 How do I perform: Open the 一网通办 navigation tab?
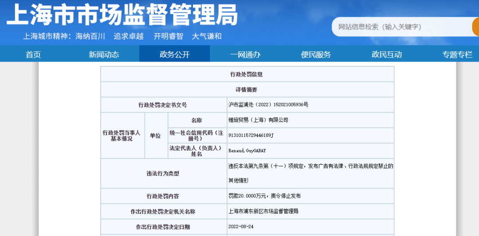point(245,54)
